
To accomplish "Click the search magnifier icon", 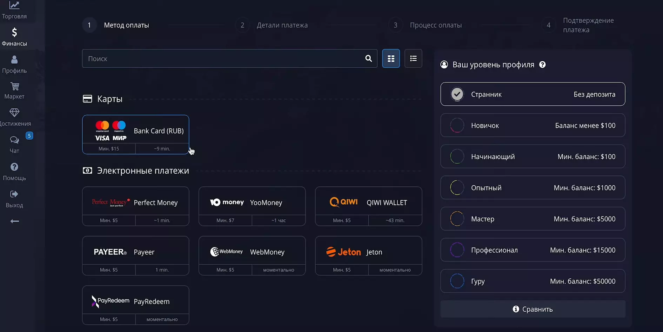I will [x=368, y=59].
